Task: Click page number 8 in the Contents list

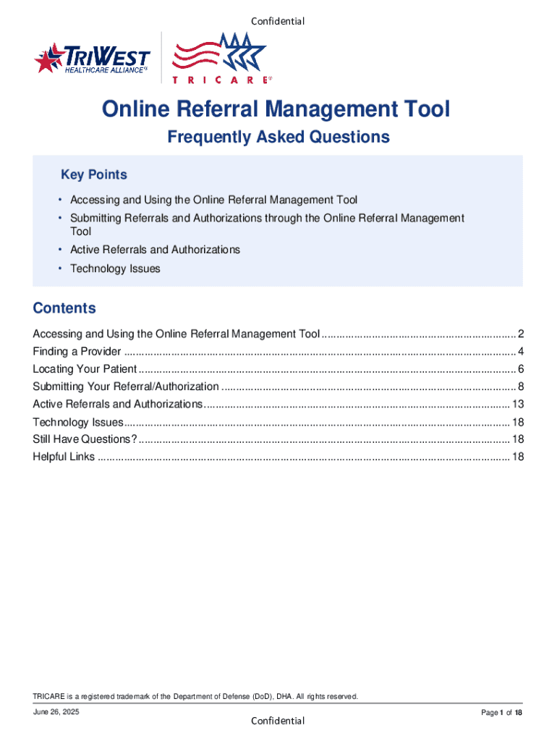Action: (520, 386)
